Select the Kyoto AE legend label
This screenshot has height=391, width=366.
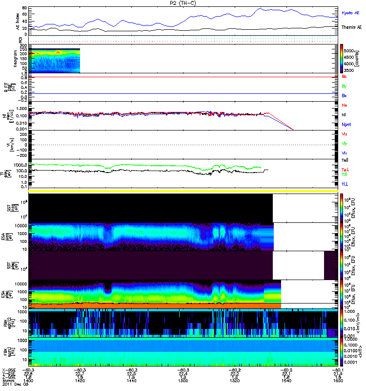[350, 13]
